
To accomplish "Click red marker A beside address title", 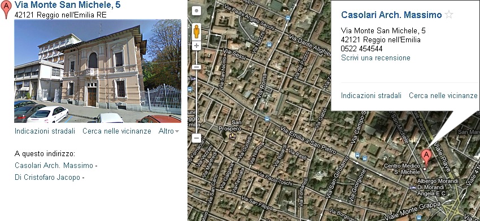I will (x=6, y=9).
